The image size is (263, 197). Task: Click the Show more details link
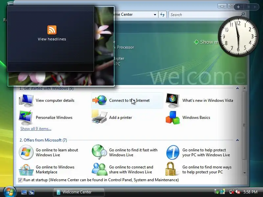click(207, 42)
